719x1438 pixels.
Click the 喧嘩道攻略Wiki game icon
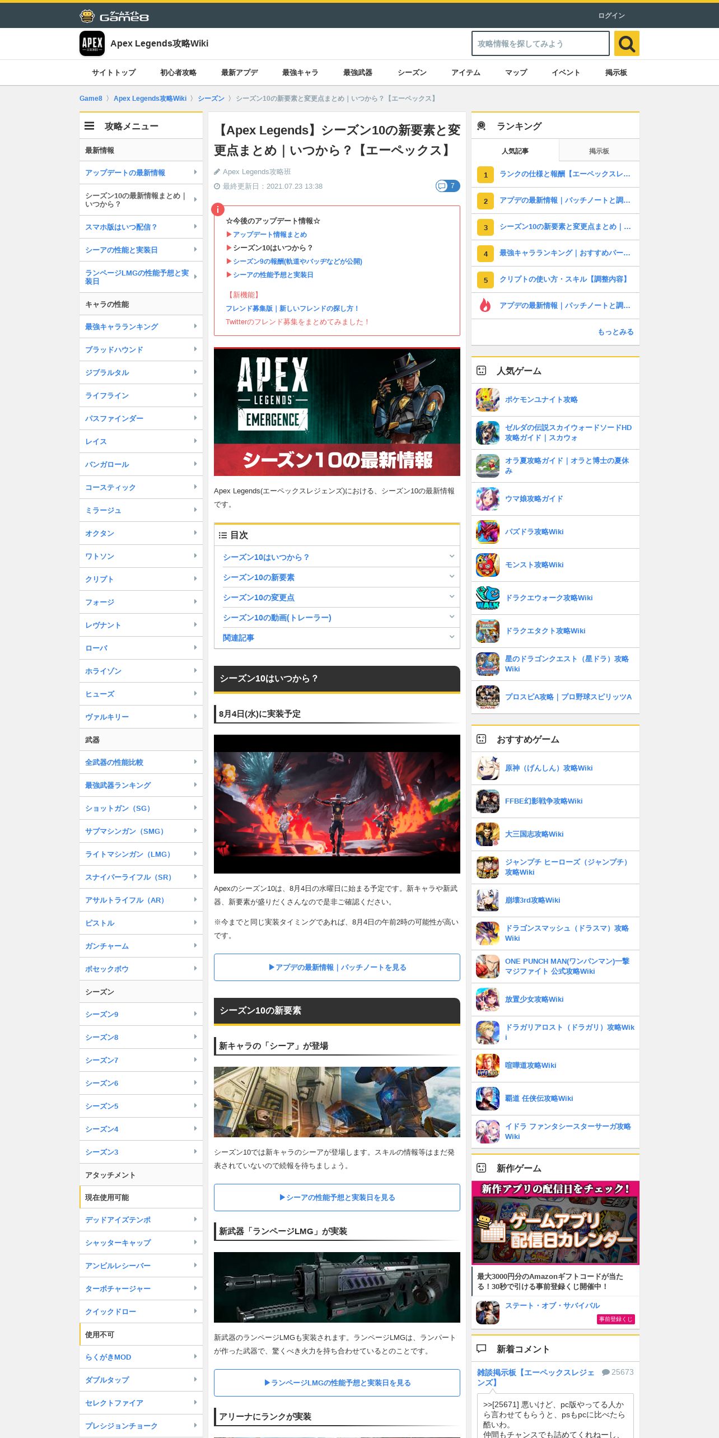(488, 1066)
